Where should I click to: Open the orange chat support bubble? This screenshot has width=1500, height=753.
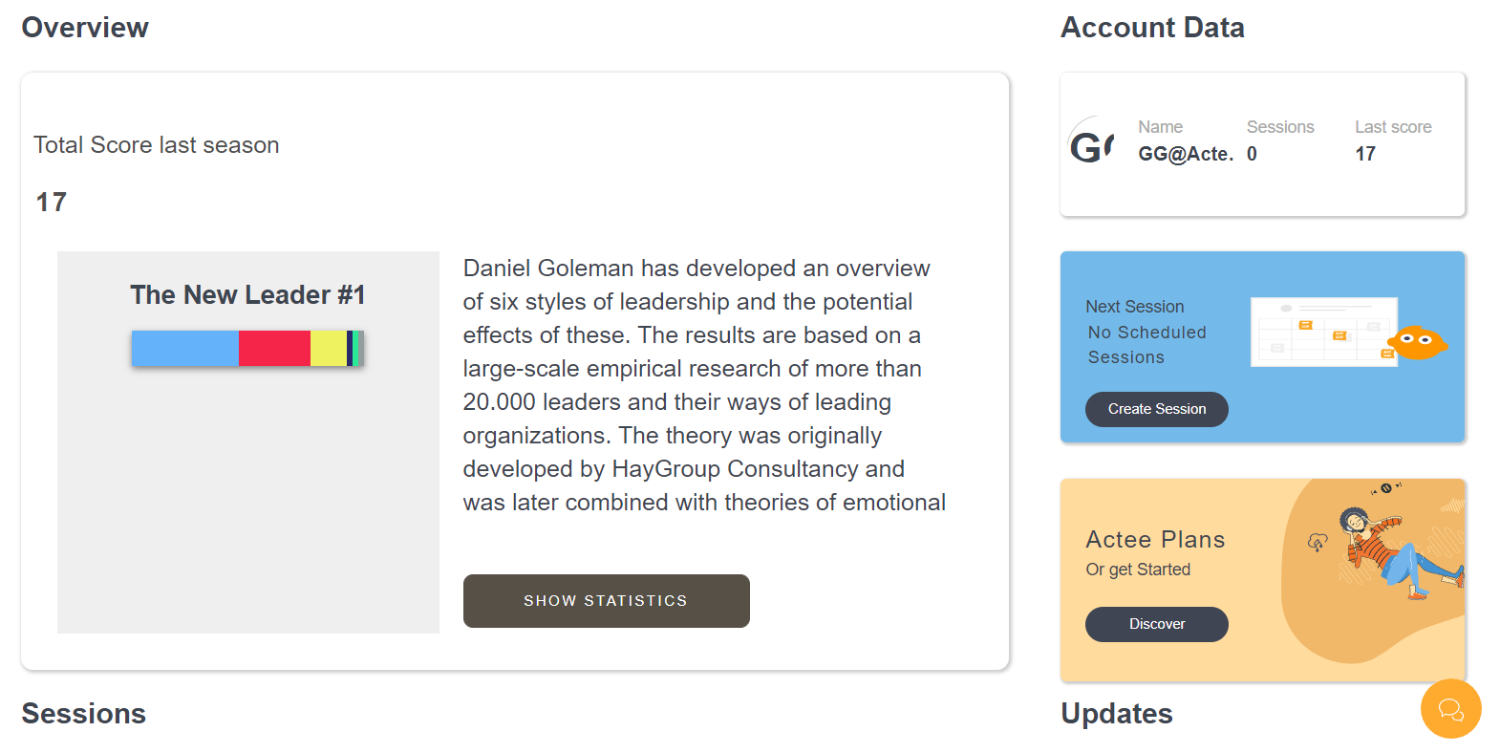pos(1450,708)
